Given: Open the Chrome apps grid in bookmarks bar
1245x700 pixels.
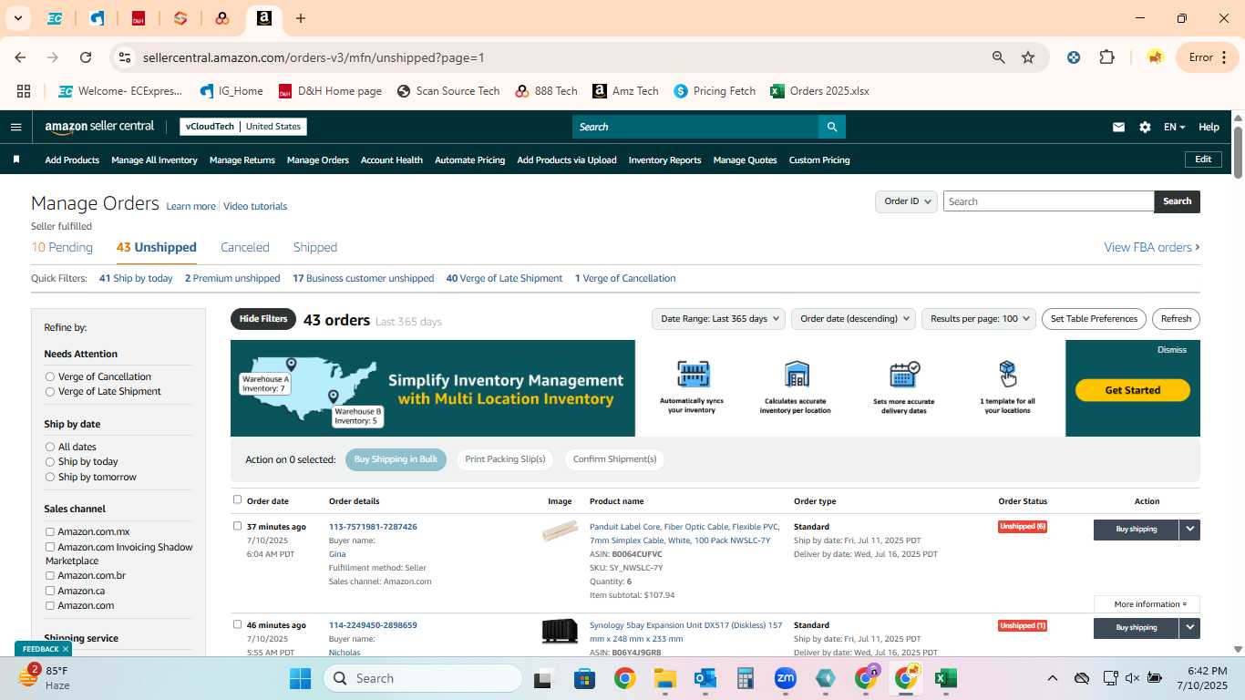Looking at the screenshot, I should [24, 91].
